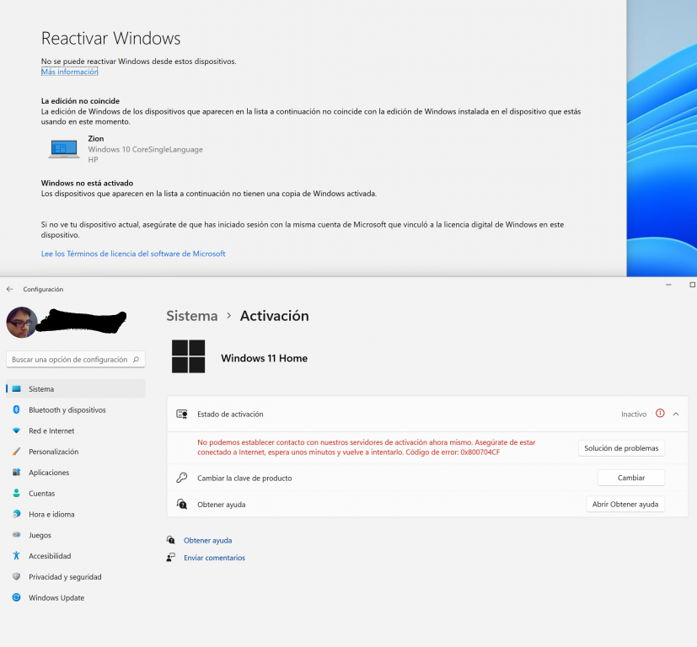Go to Juegos settings
697x647 pixels.
[76, 535]
